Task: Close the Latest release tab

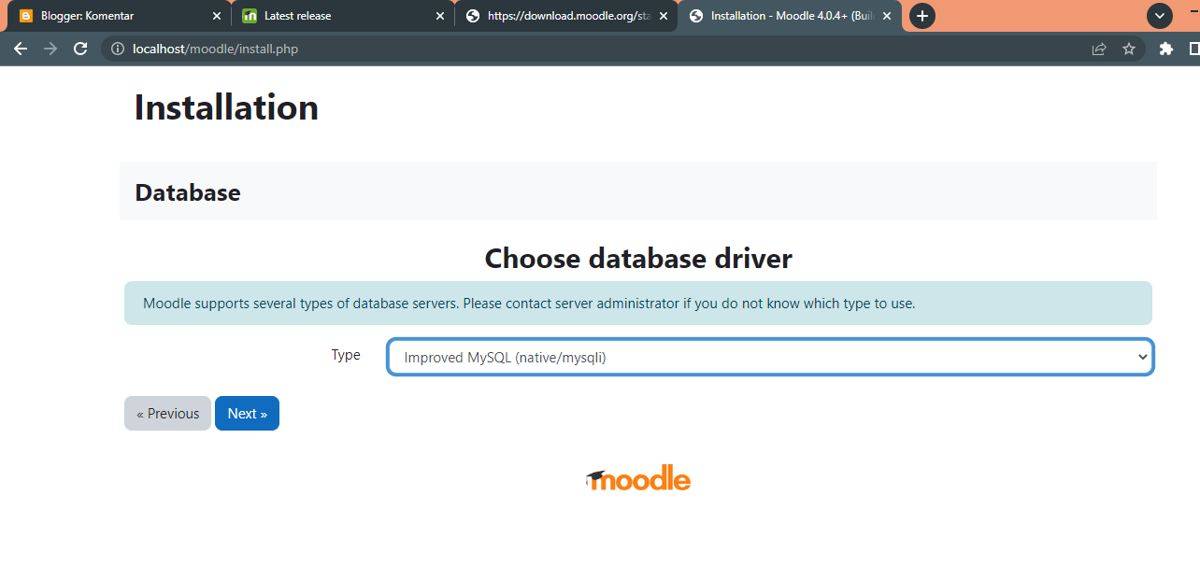Action: (440, 16)
